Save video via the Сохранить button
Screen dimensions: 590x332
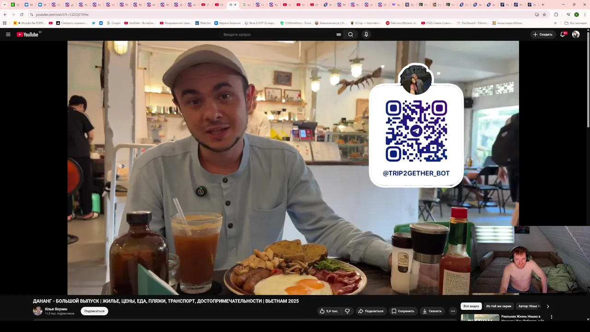(x=403, y=311)
